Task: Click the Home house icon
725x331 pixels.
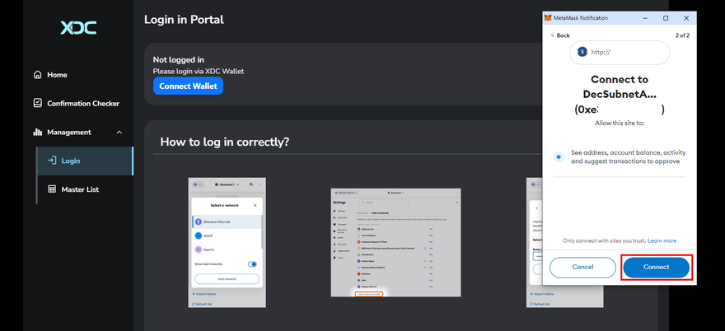Action: click(x=38, y=75)
